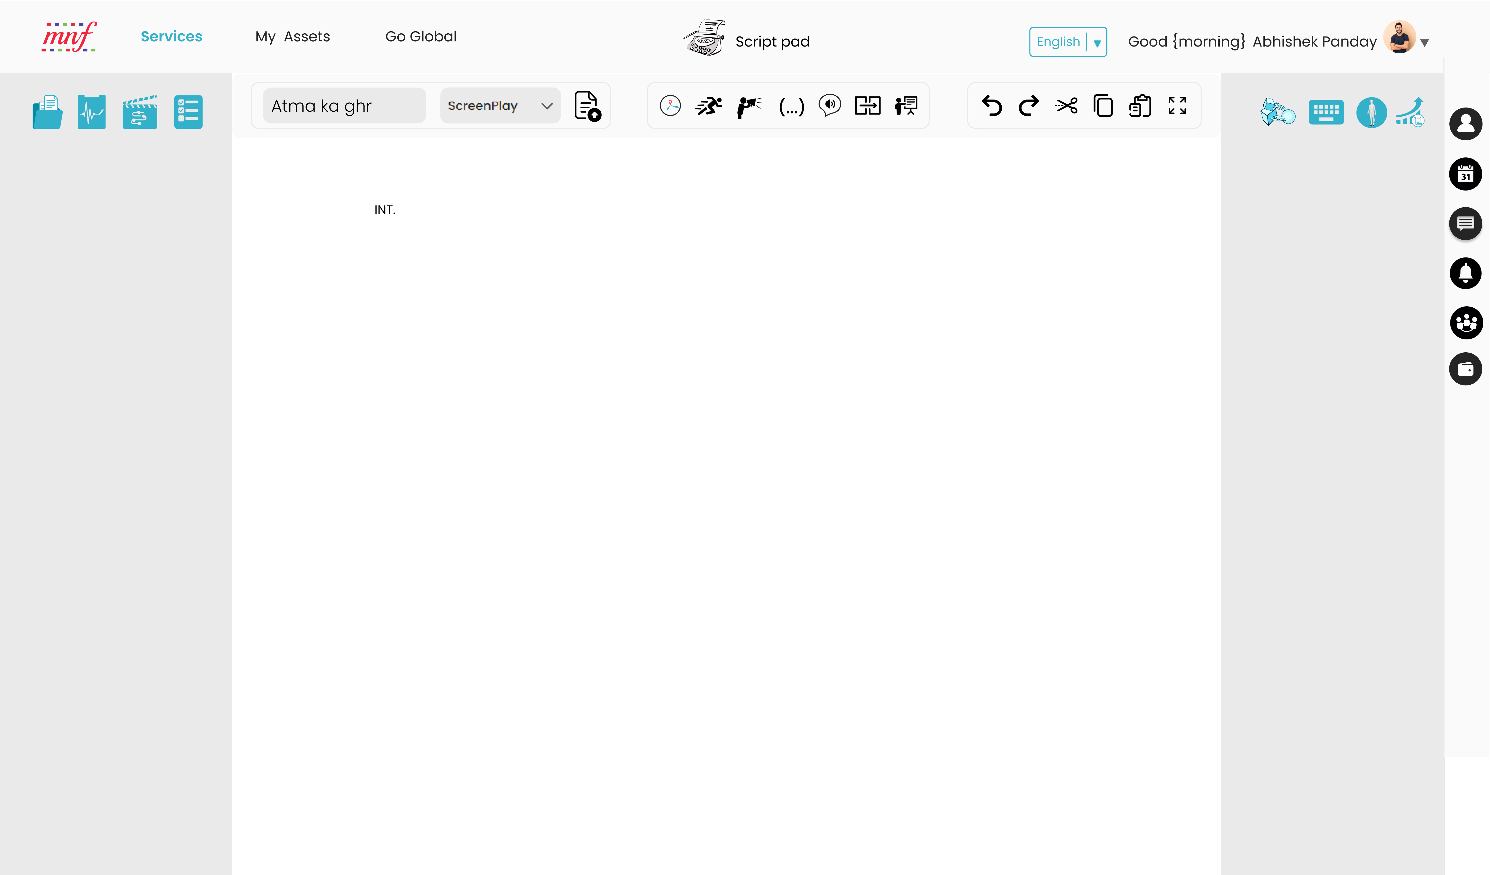Open the clapperboard scenes panel
This screenshot has width=1490, height=875.
139,111
